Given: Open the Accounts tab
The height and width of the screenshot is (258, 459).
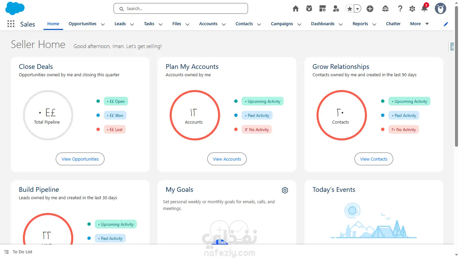Looking at the screenshot, I should (x=208, y=24).
